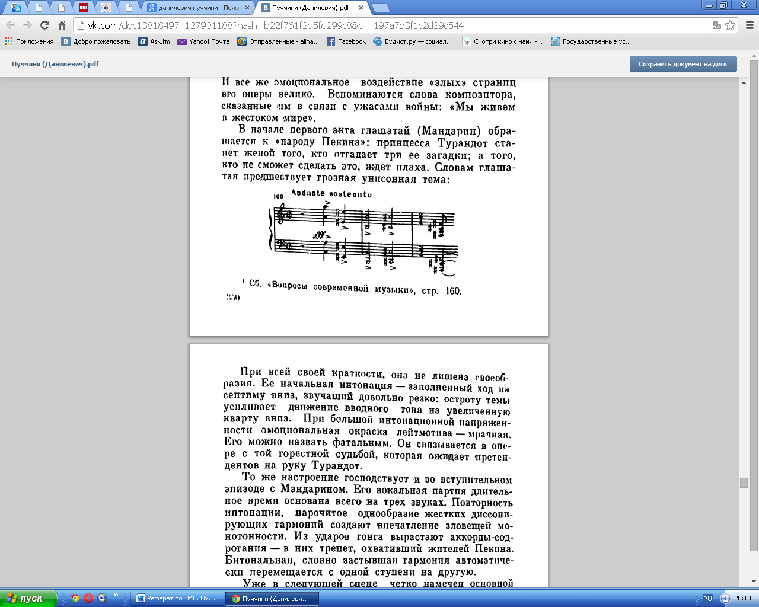
Task: Open the Chrome hamburger menu
Action: pos(750,25)
